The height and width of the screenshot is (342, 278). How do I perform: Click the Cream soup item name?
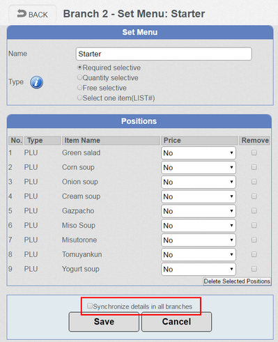(81, 196)
